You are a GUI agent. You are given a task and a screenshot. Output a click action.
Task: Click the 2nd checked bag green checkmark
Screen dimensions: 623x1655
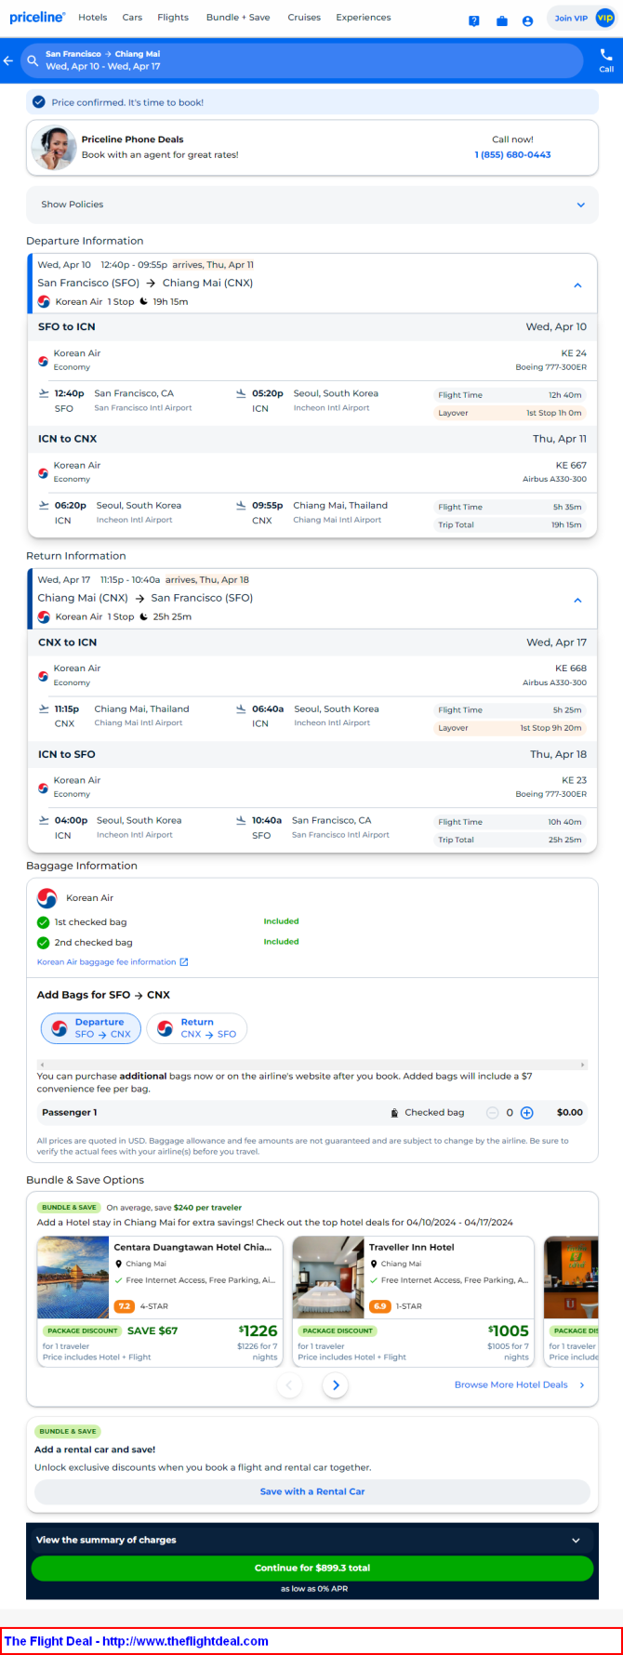[43, 943]
